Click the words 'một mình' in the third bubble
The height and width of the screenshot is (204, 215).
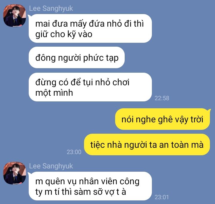(54, 93)
